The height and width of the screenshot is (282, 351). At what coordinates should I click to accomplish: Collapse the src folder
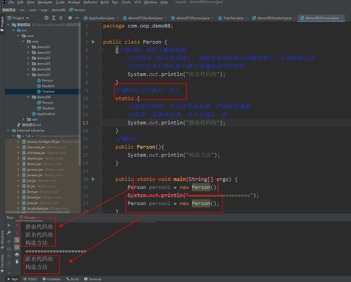pos(13,30)
